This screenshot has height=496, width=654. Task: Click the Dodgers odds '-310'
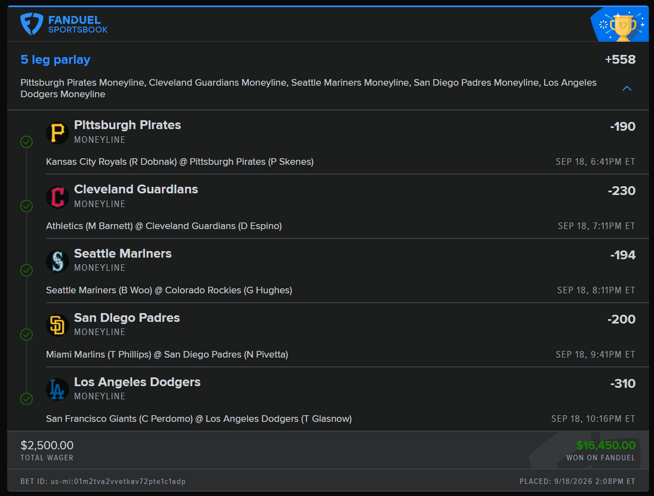click(623, 383)
